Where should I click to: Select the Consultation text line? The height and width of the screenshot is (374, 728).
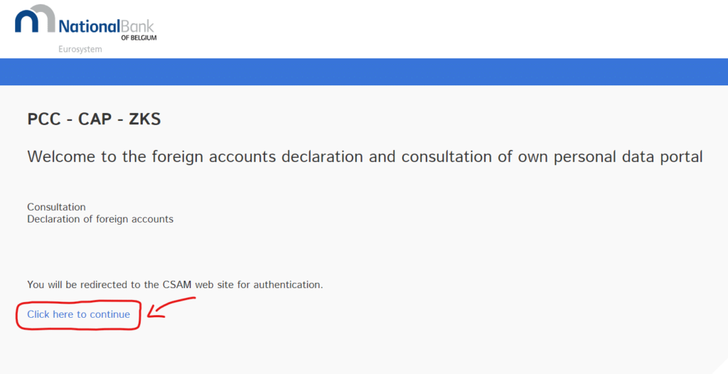pos(56,207)
